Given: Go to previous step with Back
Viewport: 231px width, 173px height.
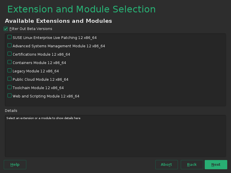Looking at the screenshot, I should [x=192, y=165].
